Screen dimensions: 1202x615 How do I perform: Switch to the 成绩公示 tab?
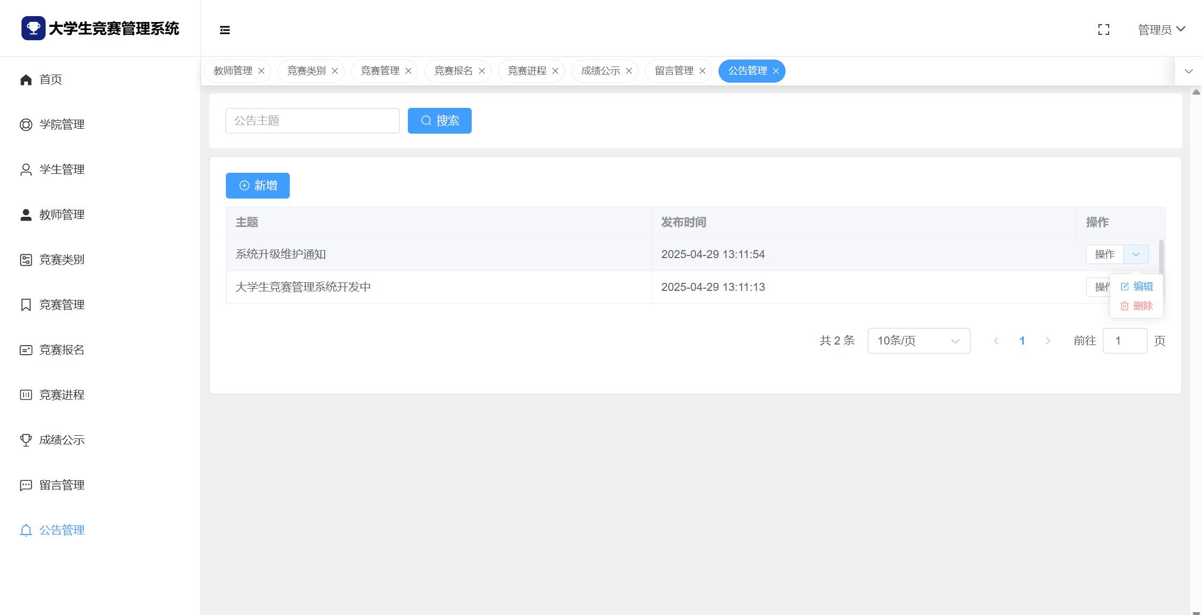tap(600, 71)
